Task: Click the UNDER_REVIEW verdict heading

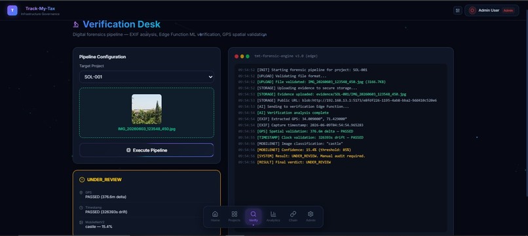Action: point(104,180)
